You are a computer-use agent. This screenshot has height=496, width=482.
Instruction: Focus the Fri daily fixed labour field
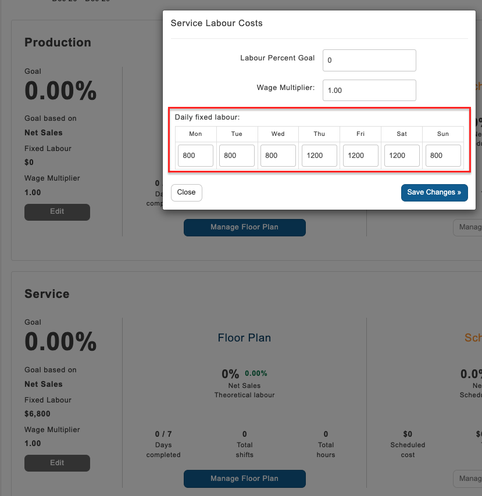[x=360, y=156]
